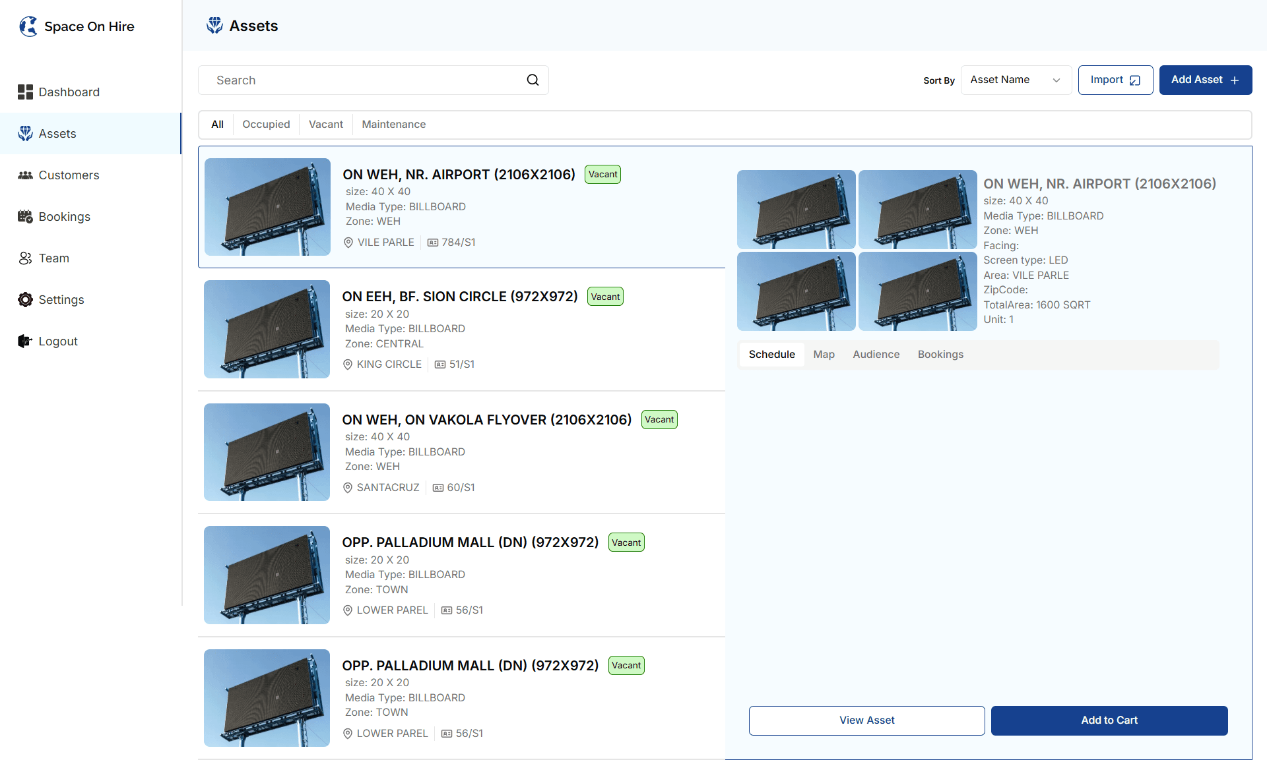
Task: Switch to the Map tab
Action: tap(824, 354)
